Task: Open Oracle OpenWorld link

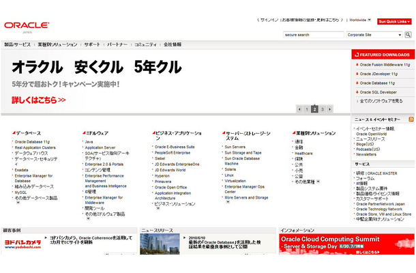Action: 372,134
